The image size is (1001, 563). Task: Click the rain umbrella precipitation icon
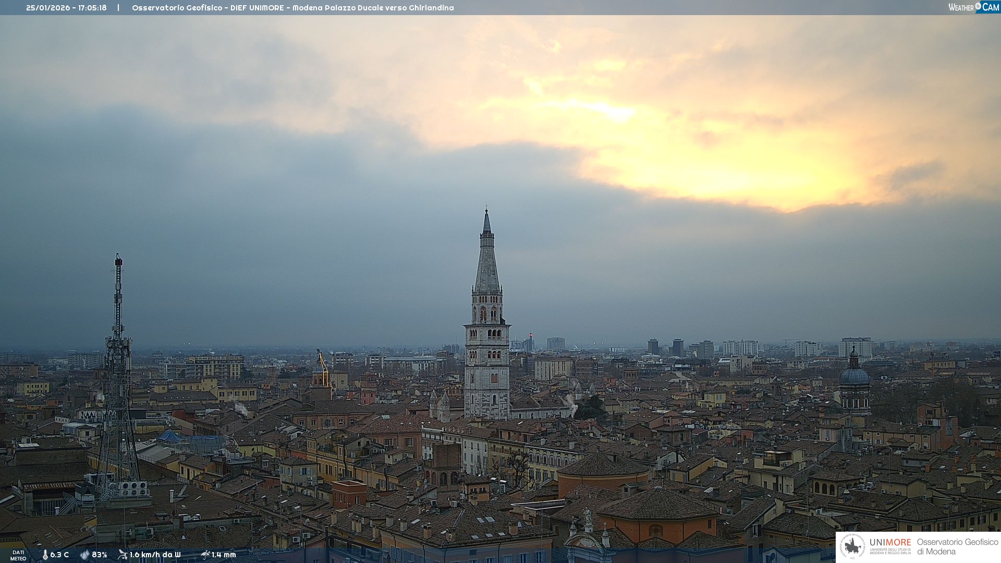[205, 555]
